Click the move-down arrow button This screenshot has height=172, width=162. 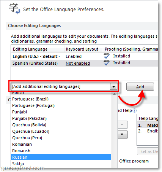(122, 134)
